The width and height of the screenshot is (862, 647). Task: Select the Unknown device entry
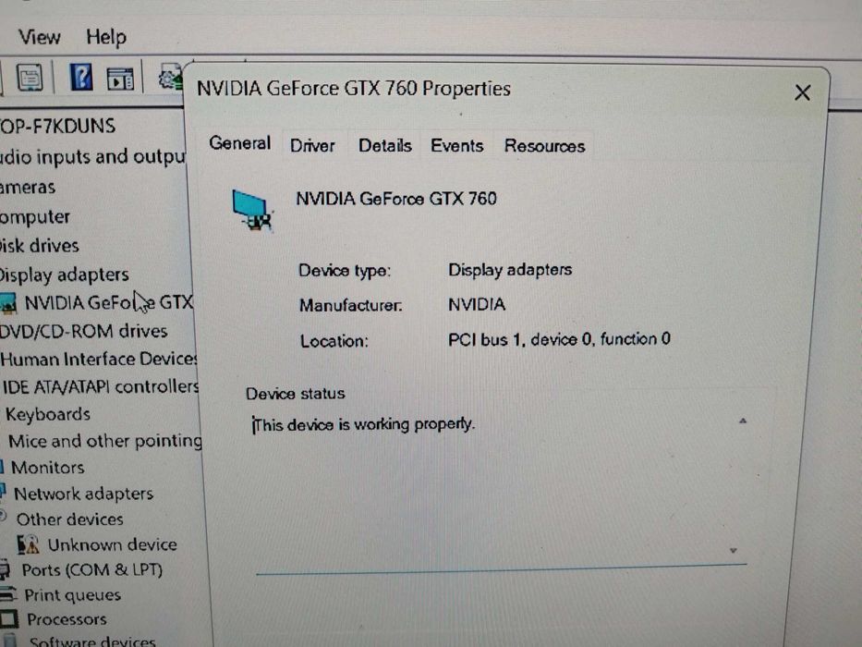click(112, 544)
